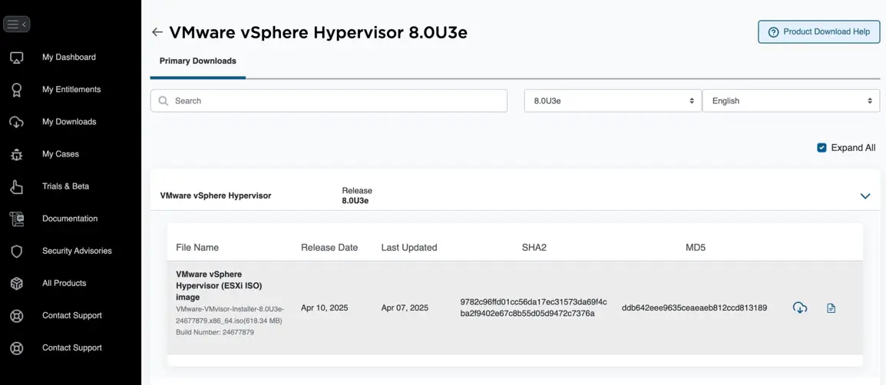Screen dimensions: 886x385
Task: Click the Release 8.0U3e label
Action: tap(357, 196)
